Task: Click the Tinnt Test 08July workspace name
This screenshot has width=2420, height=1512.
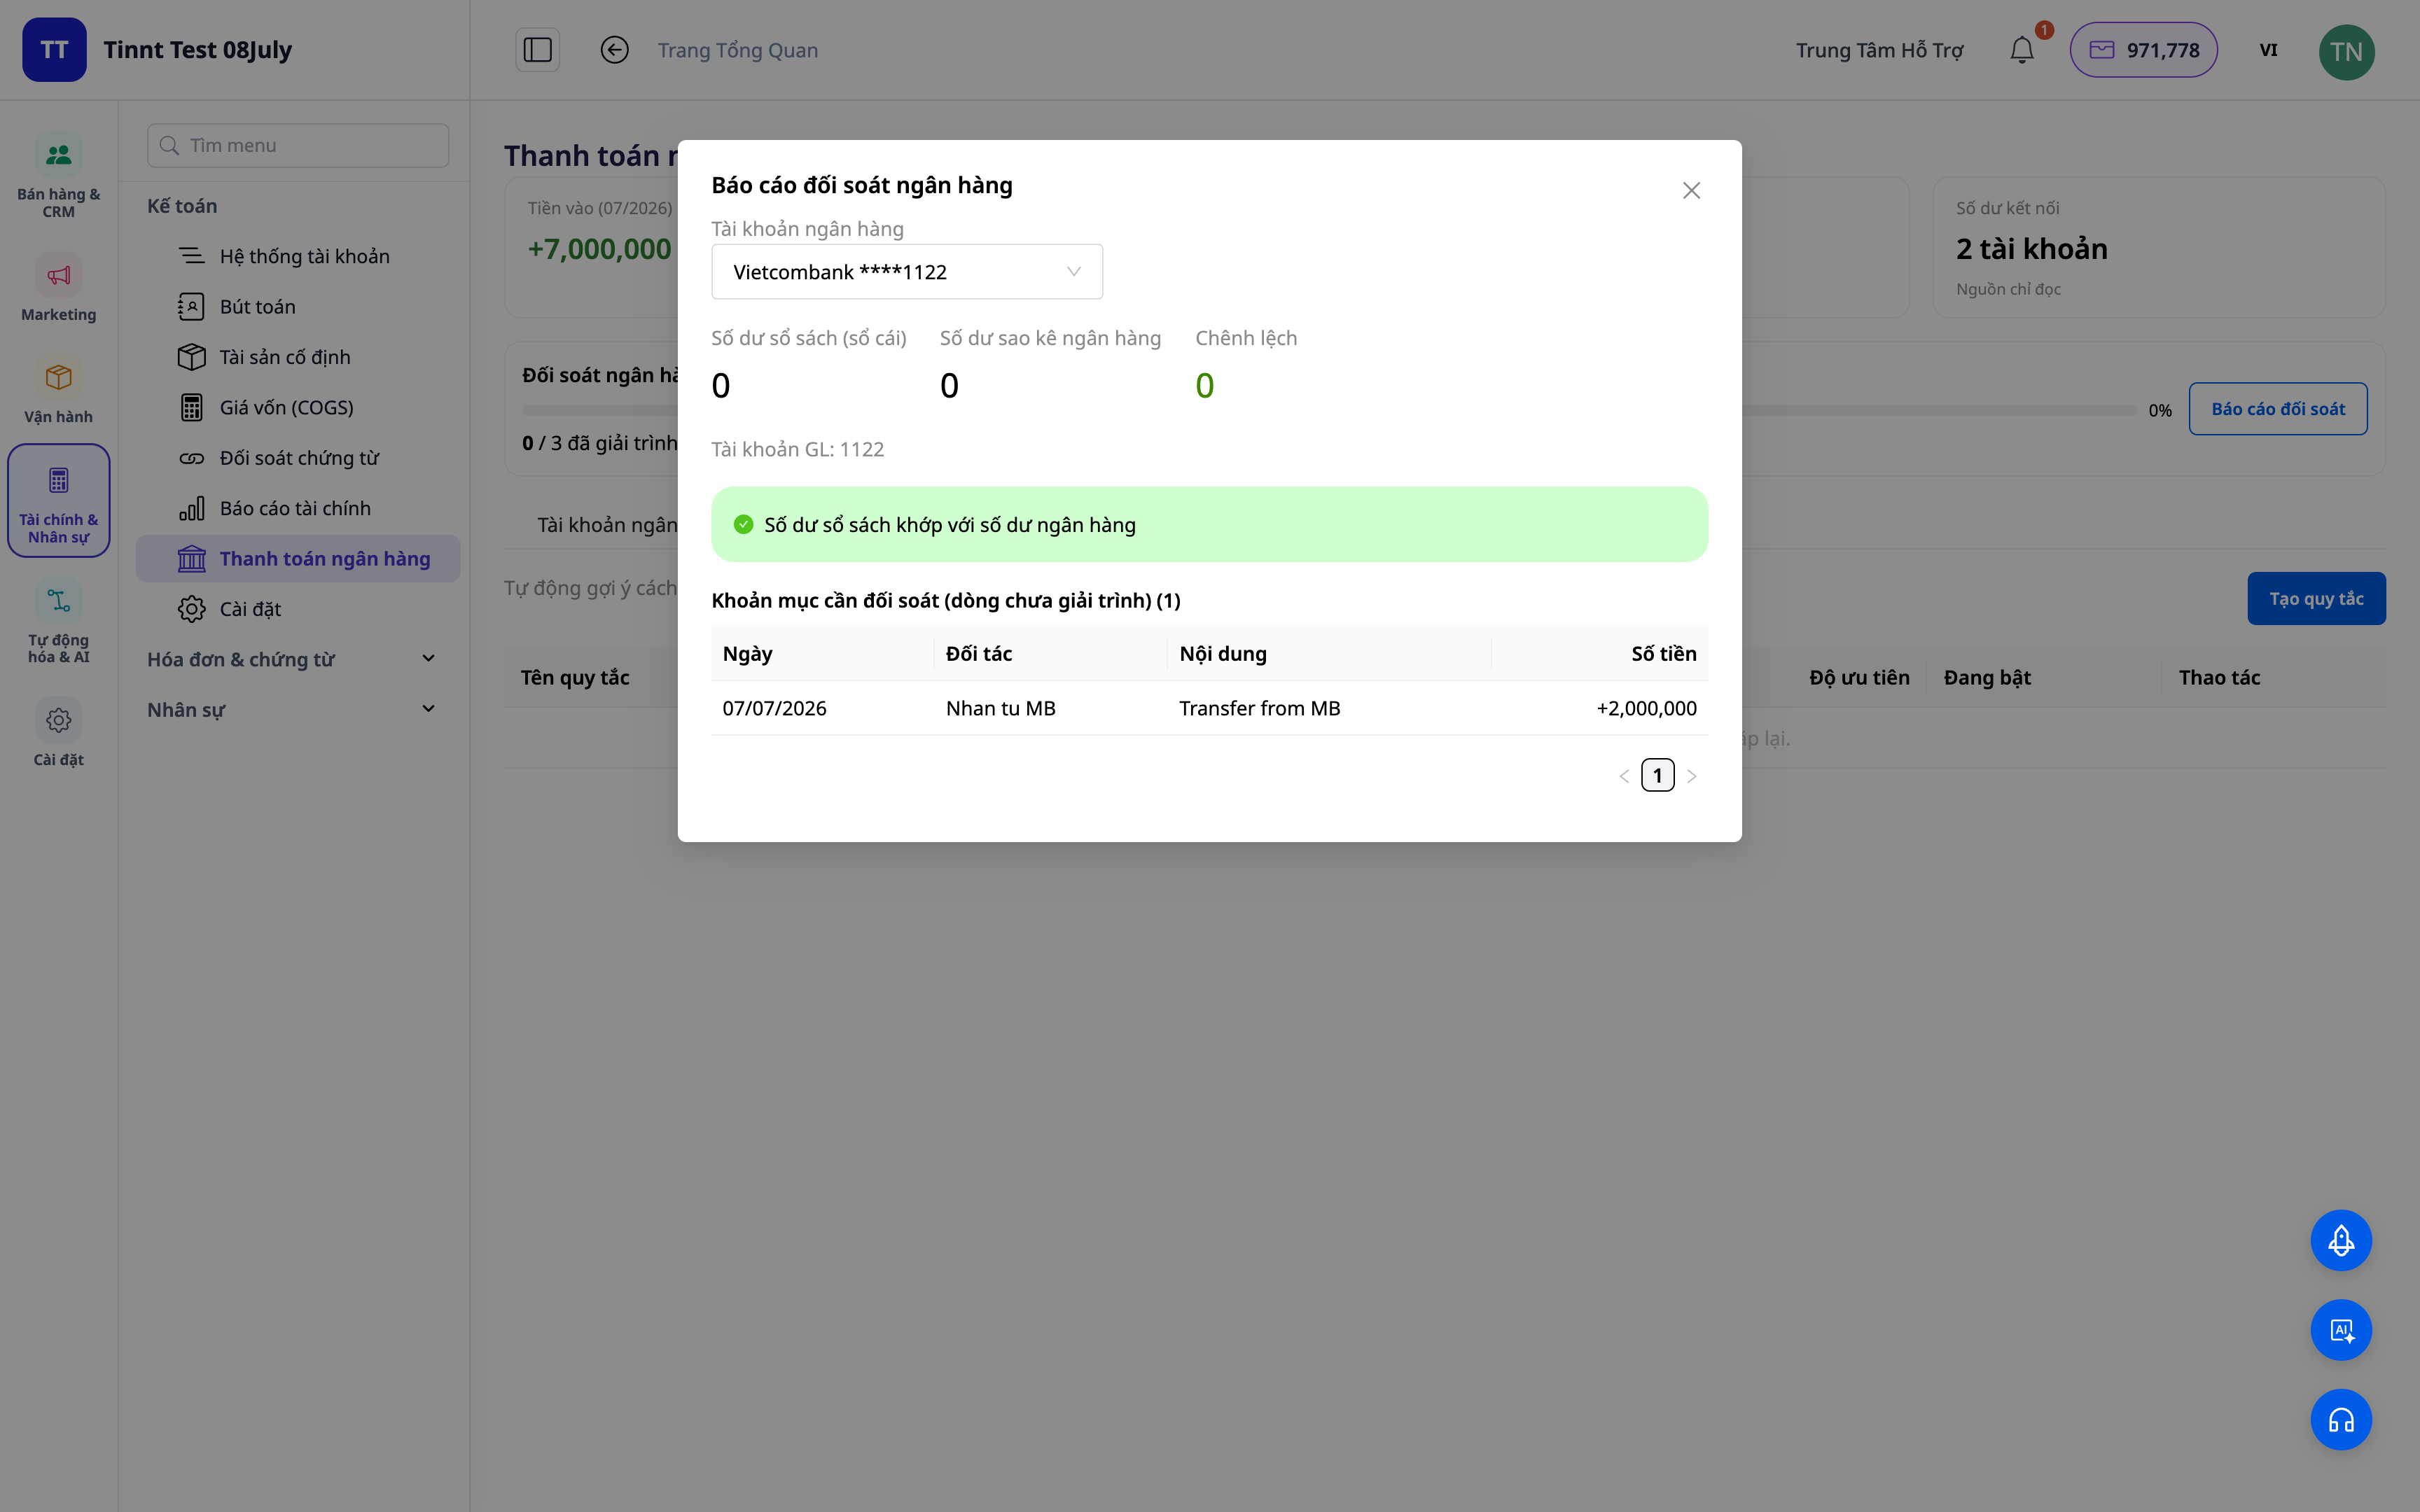Action: coord(197,50)
